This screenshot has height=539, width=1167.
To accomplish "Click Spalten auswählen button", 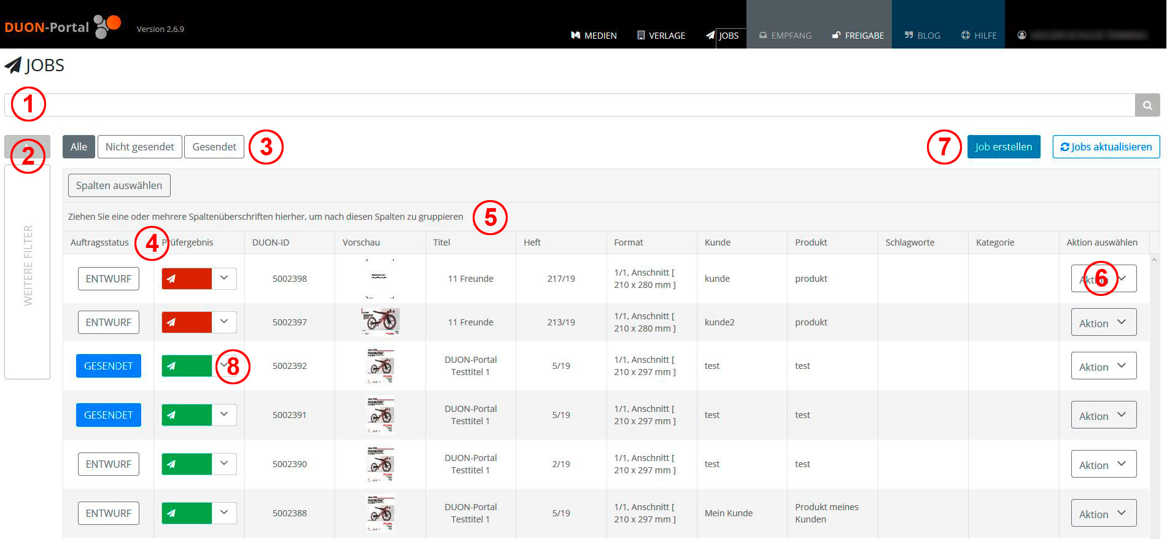I will point(119,185).
